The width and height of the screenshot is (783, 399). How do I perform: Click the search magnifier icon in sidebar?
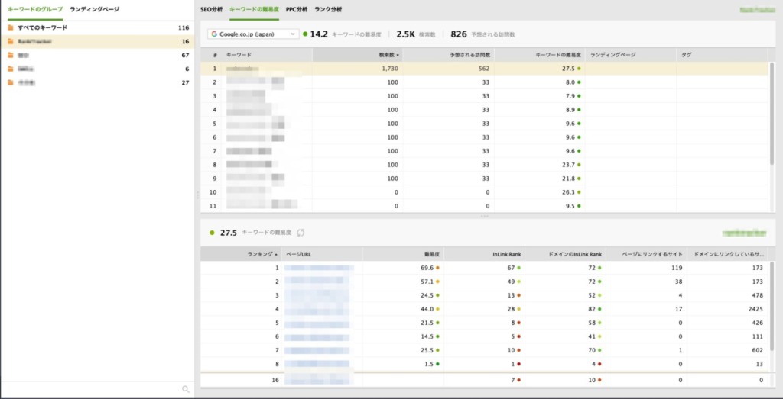[186, 390]
